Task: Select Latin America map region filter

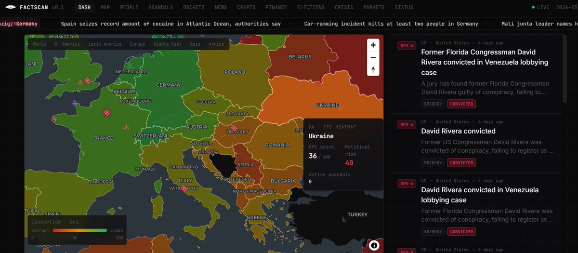Action: pos(105,44)
